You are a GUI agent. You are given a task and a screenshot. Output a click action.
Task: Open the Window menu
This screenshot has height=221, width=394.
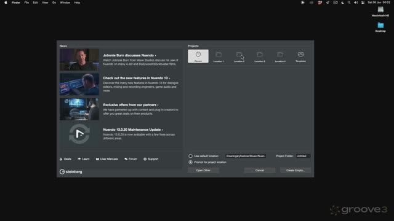65,2
